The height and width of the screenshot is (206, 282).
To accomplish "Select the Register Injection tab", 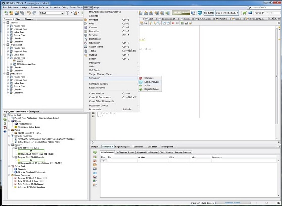I will click(183, 152).
